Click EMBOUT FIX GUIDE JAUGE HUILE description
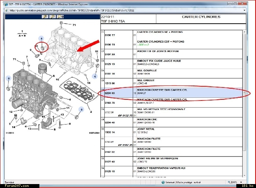256x188 pixels. click(159, 61)
